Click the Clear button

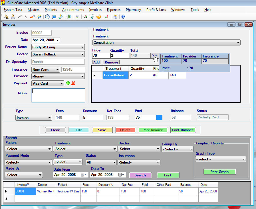55,130
